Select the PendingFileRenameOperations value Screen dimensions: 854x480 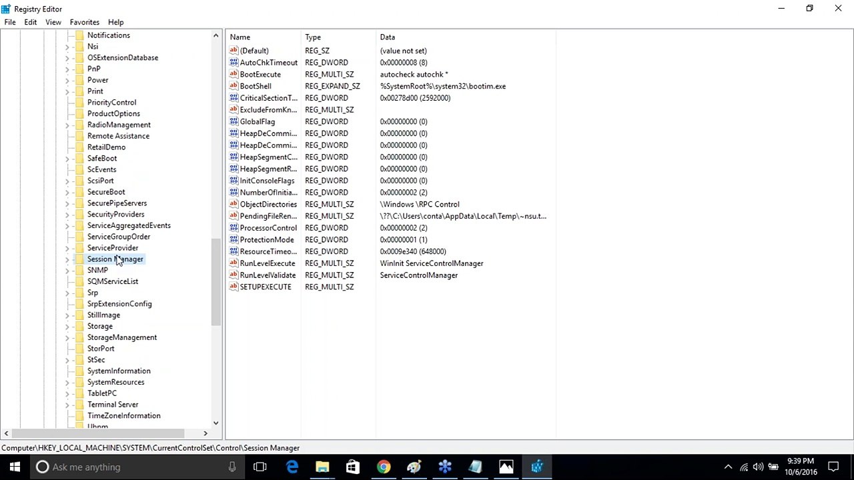point(268,216)
